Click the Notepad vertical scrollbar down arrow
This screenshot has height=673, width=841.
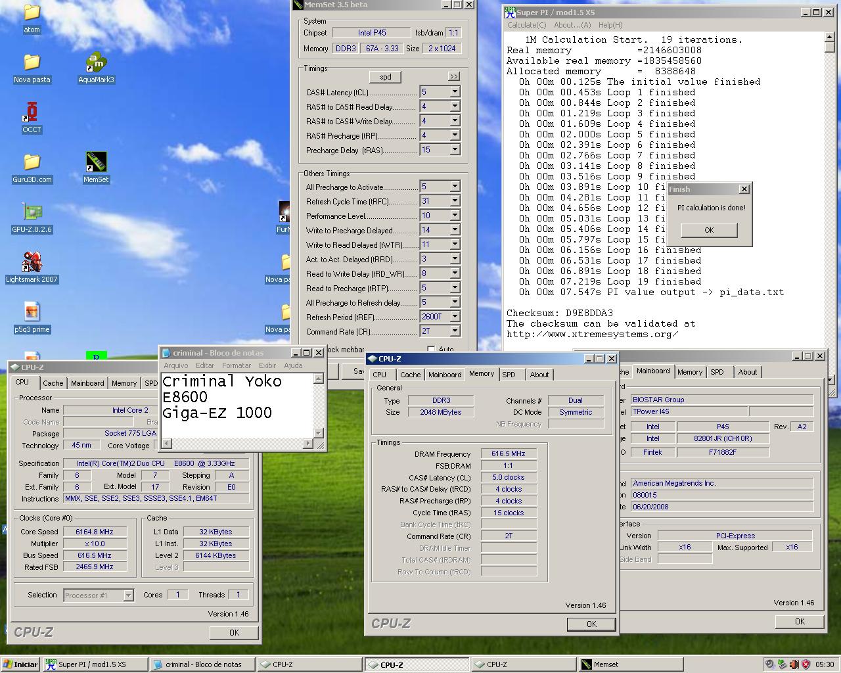(319, 433)
